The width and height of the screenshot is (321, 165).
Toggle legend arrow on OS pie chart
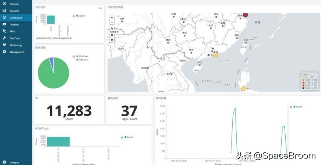74,56
